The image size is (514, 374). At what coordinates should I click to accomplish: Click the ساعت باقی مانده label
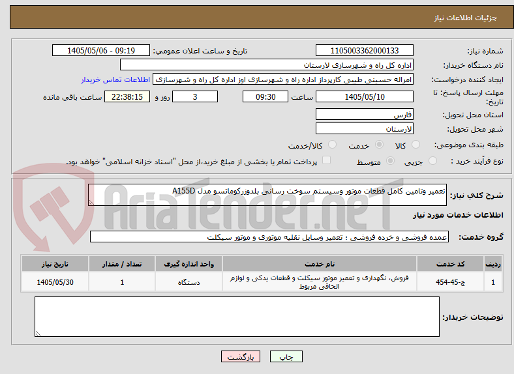tap(72, 97)
